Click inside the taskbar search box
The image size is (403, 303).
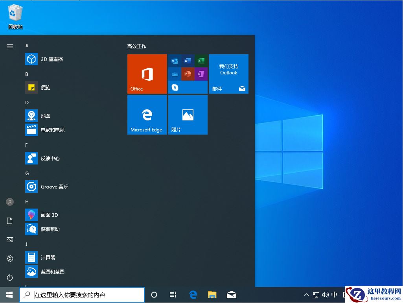83,294
